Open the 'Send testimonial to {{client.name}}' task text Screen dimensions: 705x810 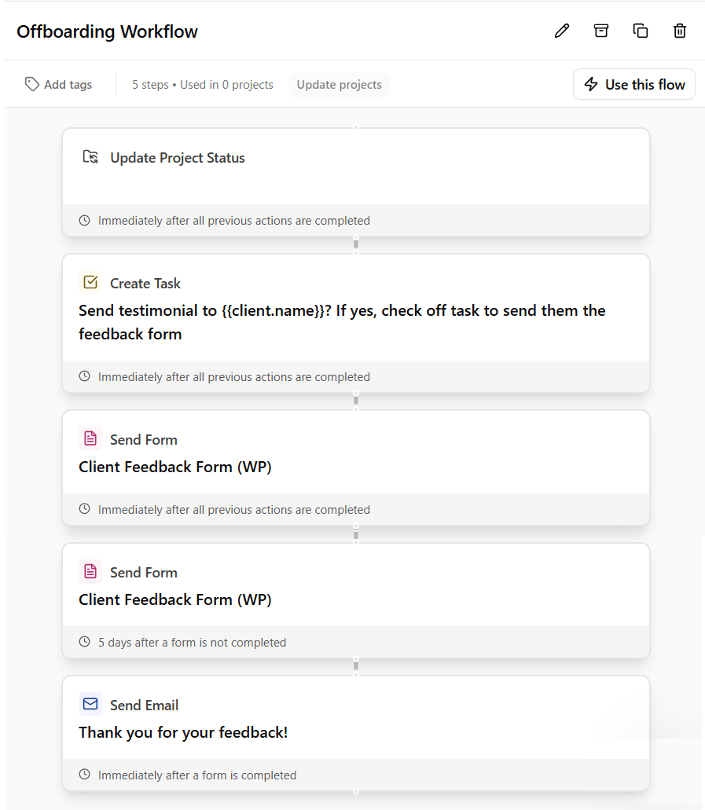click(342, 322)
